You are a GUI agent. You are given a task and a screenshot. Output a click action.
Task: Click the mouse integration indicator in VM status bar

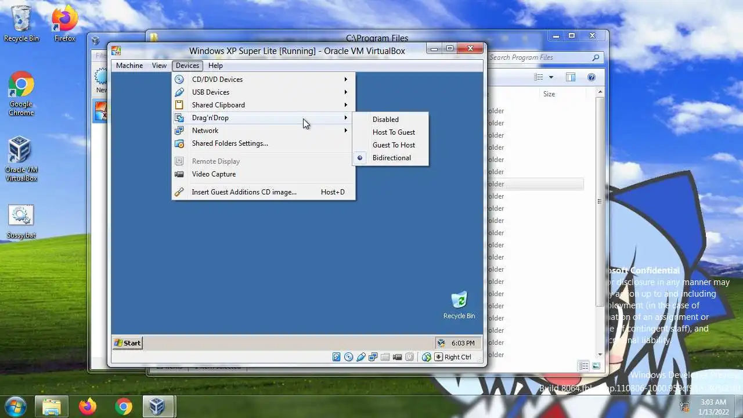coord(427,357)
